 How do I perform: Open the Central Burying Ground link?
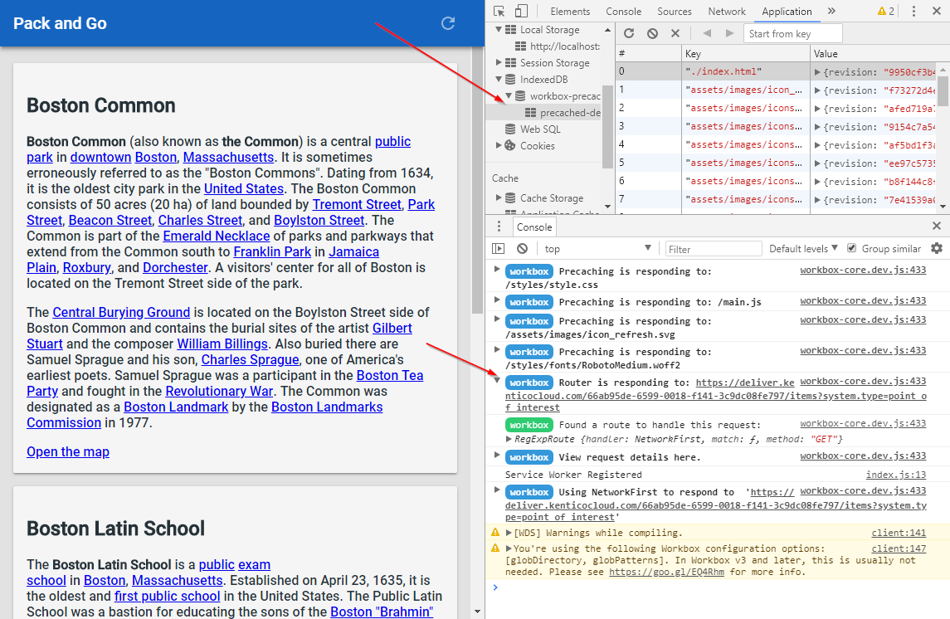121,313
